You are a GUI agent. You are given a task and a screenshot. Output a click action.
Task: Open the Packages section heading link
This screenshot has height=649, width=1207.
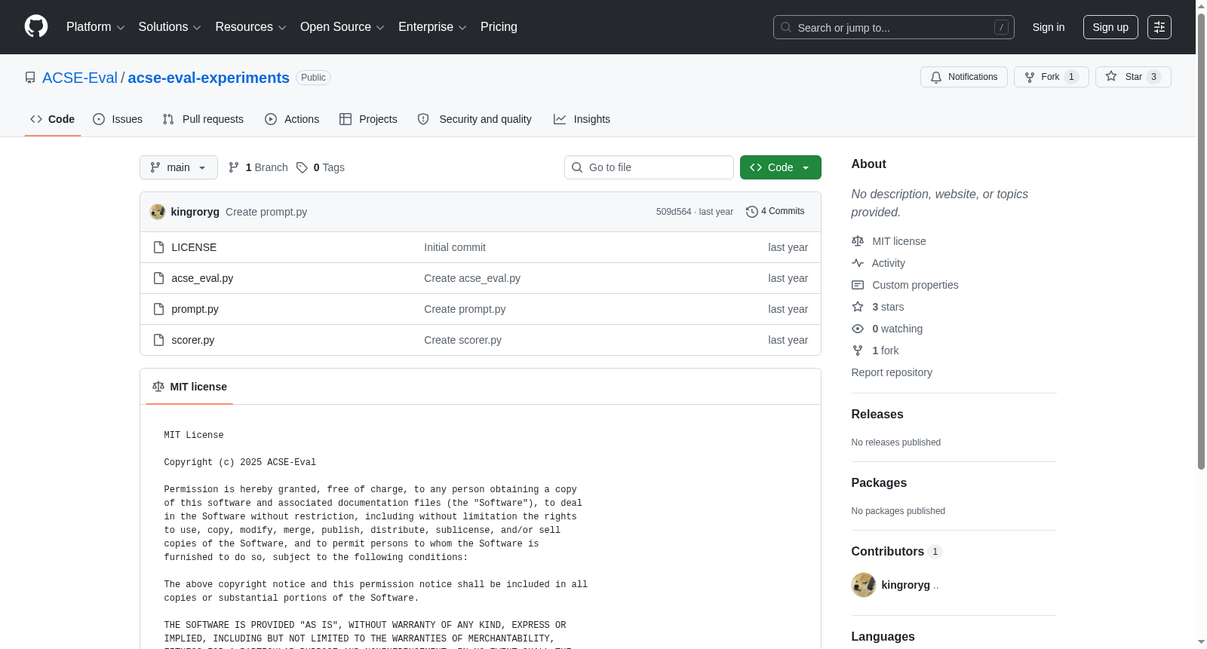(879, 482)
